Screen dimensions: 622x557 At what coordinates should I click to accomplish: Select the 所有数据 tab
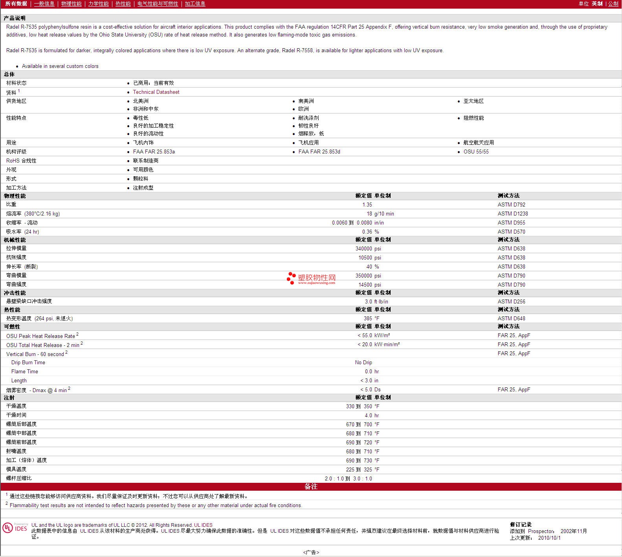[x=16, y=4]
